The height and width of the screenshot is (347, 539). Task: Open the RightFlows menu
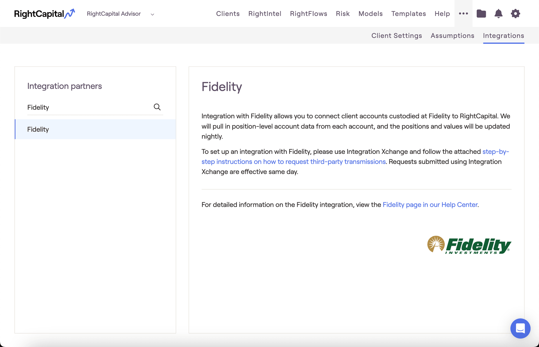pyautogui.click(x=309, y=13)
